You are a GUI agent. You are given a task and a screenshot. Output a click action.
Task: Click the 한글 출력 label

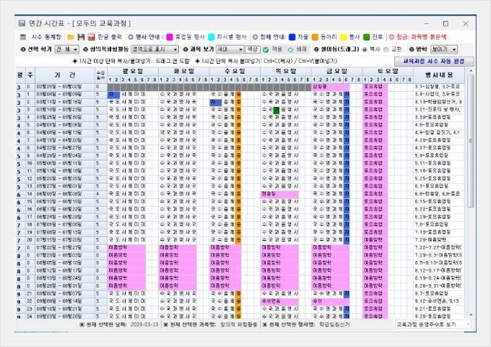point(109,37)
